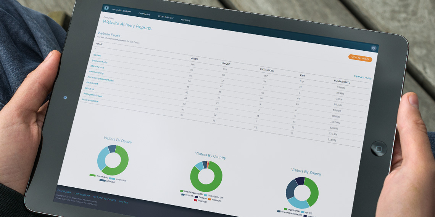Toggle the United Kingdom legend swatch
This screenshot has width=435, height=217.
182,191
